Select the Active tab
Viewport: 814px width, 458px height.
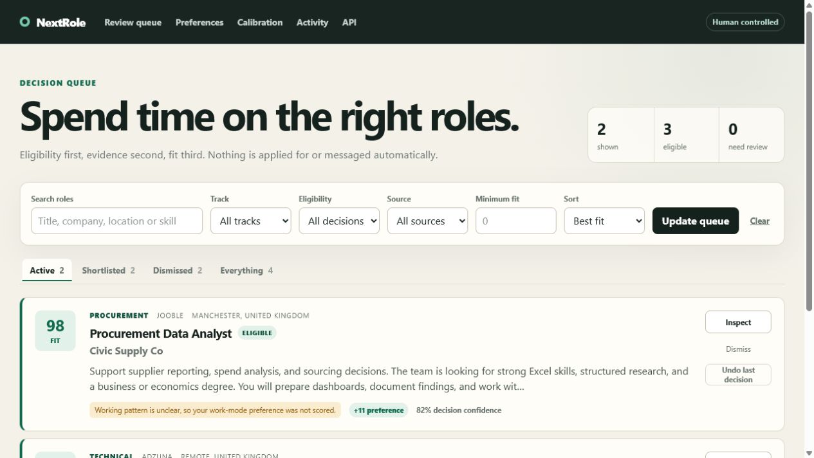coord(47,270)
